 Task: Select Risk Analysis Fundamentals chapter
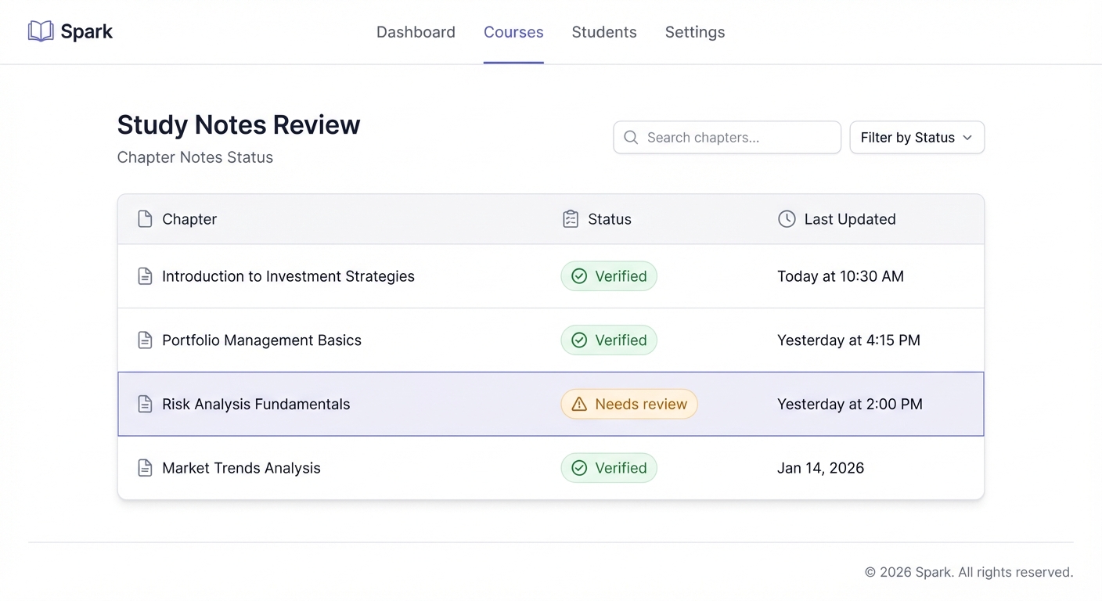pos(256,404)
